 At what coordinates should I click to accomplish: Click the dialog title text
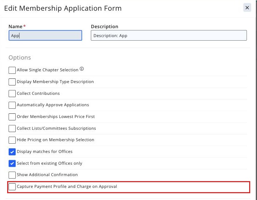(63, 8)
